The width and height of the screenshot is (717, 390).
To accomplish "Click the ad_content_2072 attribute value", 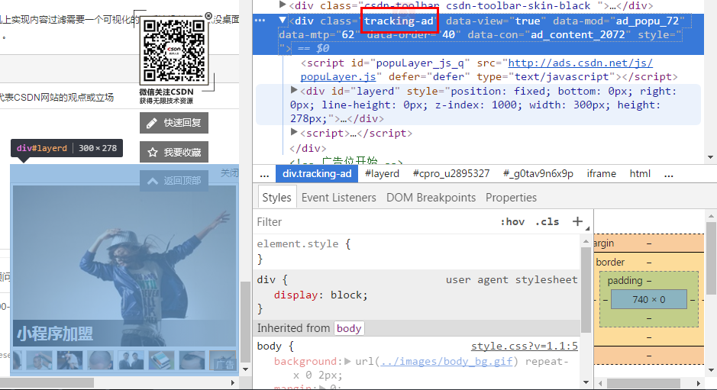I will (577, 35).
